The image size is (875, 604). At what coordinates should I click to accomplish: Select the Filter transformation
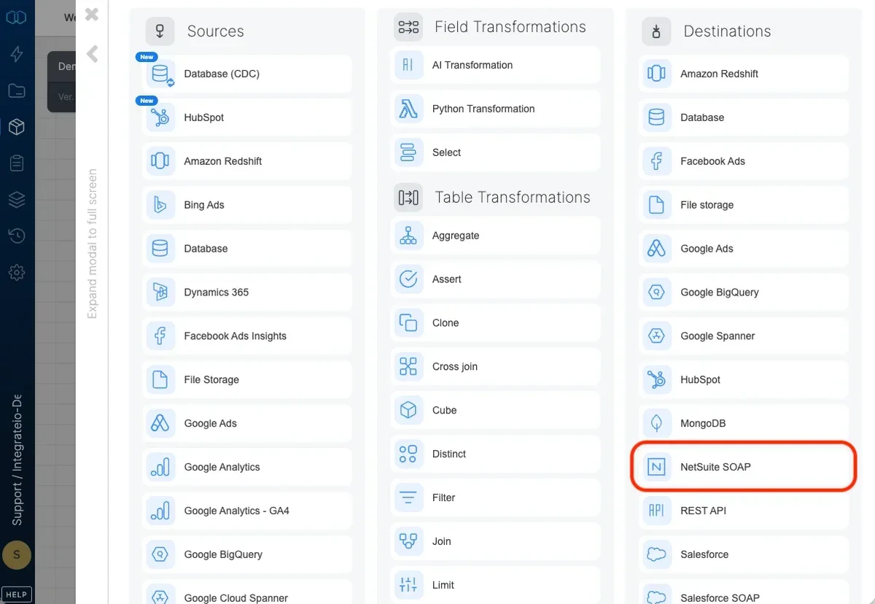496,497
